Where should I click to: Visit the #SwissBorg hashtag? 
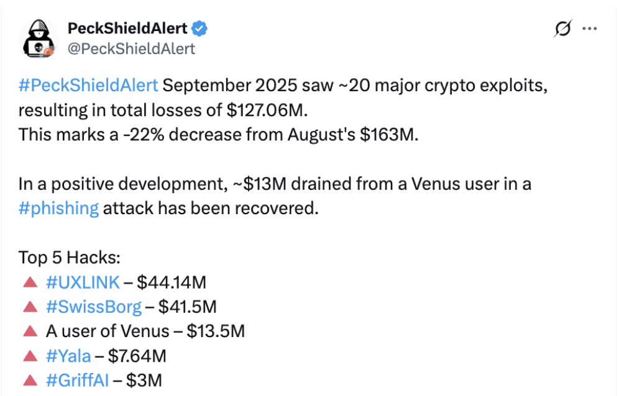coord(94,307)
